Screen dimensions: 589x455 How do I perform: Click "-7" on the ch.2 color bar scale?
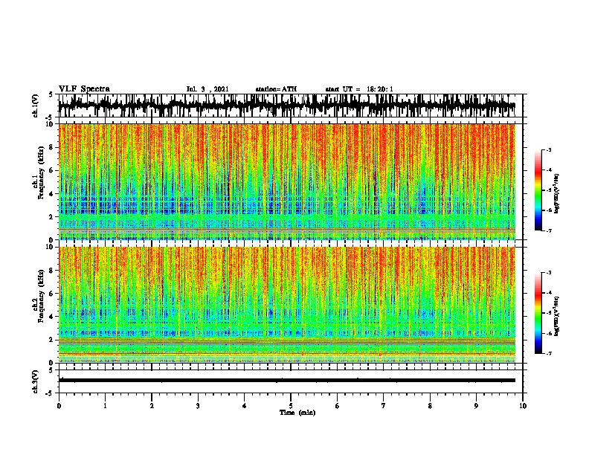click(x=548, y=353)
